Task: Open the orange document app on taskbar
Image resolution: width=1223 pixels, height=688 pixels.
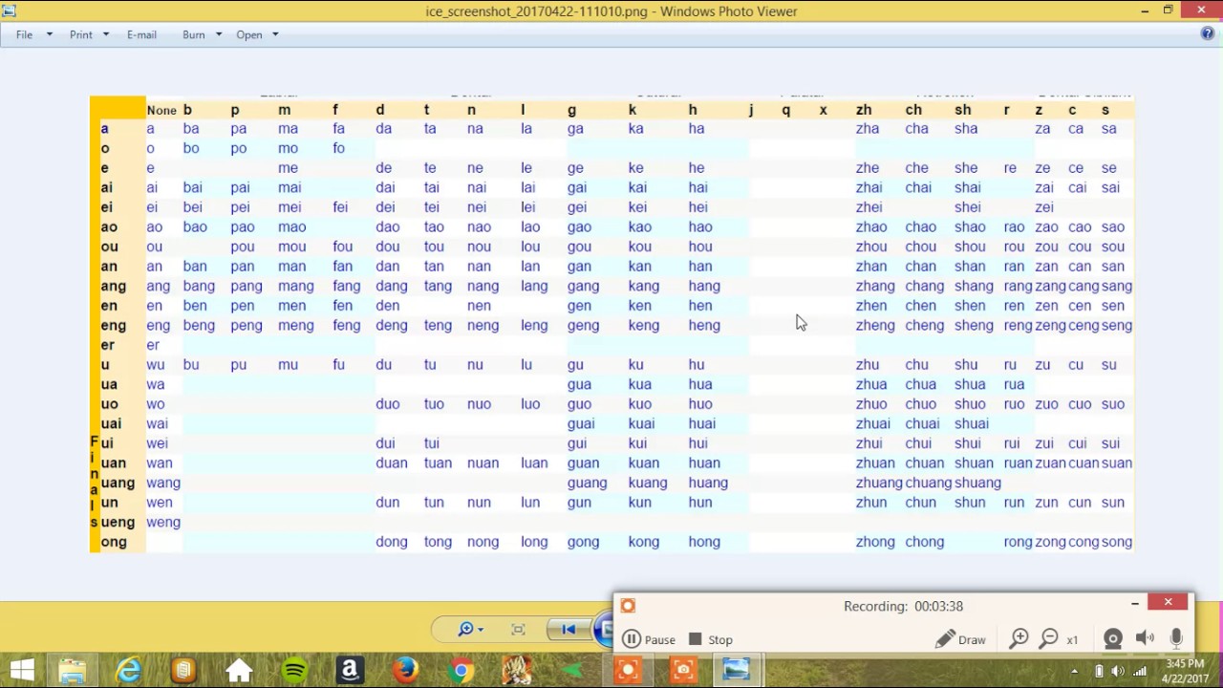Action: coord(183,671)
